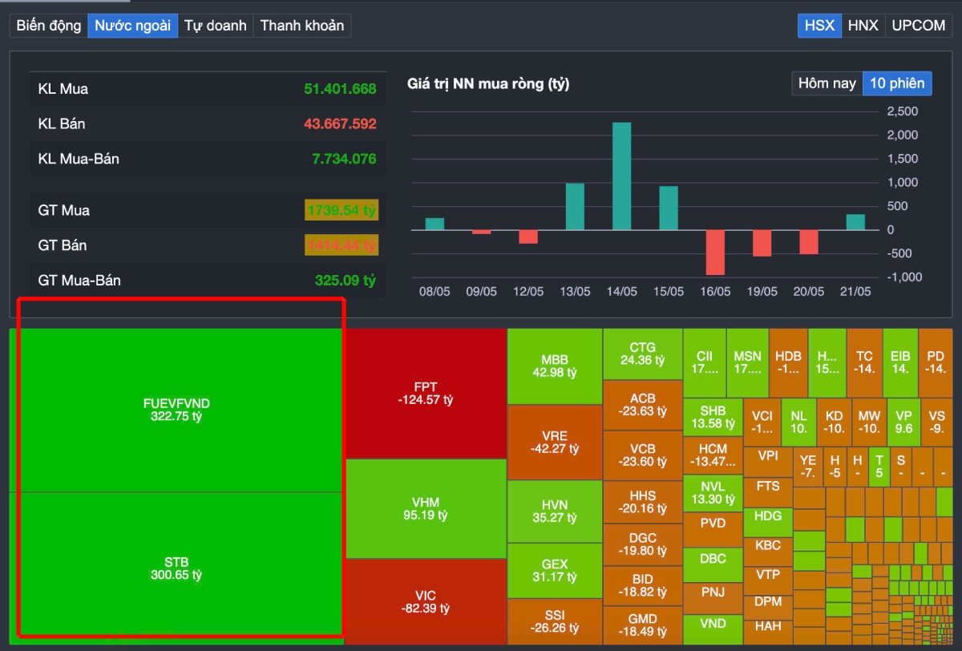
Task: Open the UPCOM exchange view
Action: coord(918,25)
